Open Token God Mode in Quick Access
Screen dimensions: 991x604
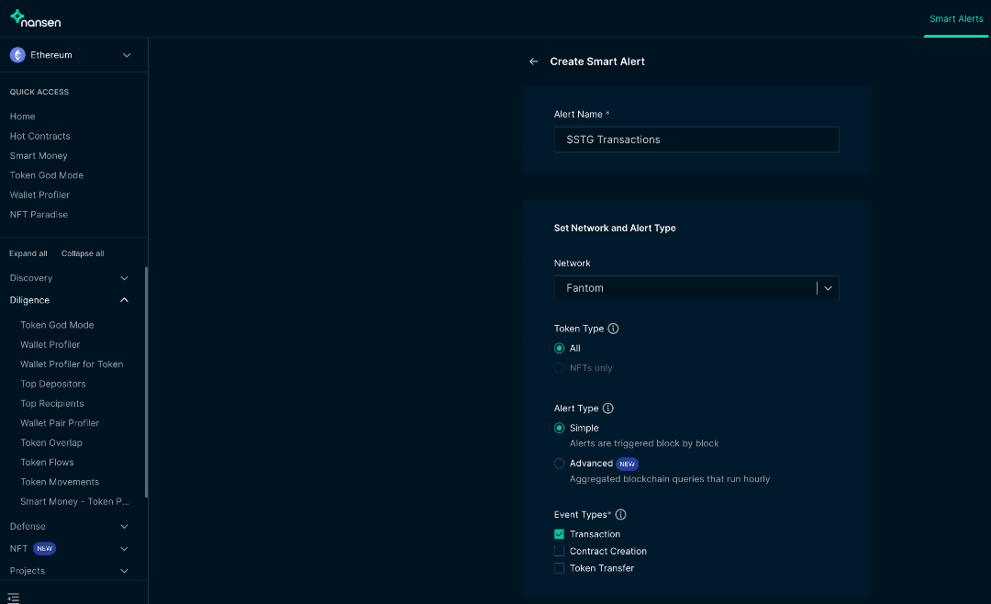[x=46, y=175]
